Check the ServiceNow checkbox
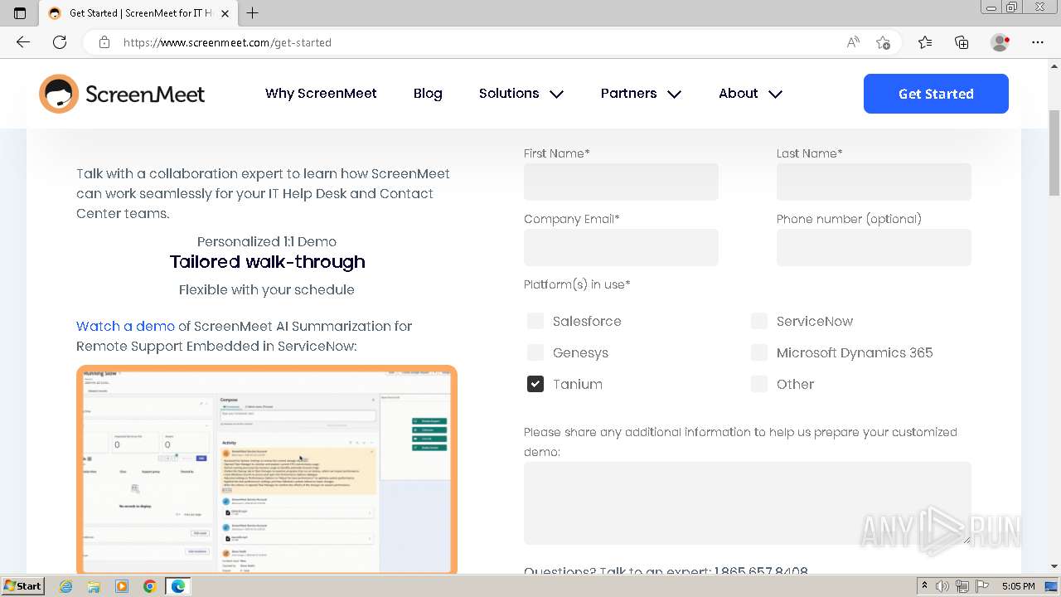Screen dimensions: 1061x597 coord(759,321)
